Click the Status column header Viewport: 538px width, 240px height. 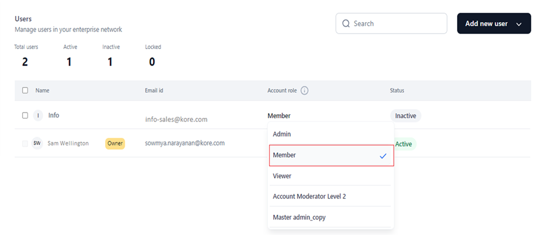(x=397, y=90)
